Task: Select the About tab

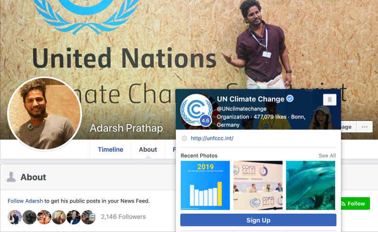Action: (x=148, y=149)
